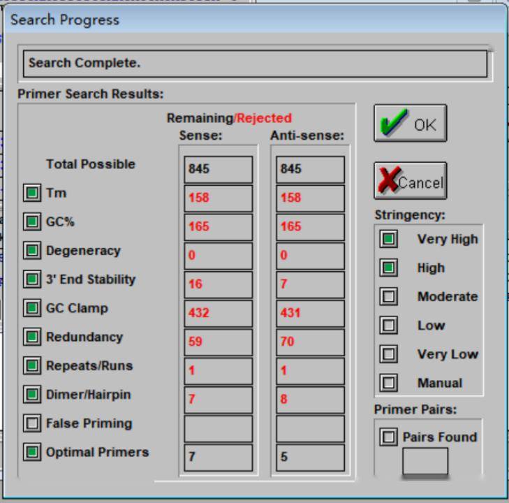Disable the Dimer/Hairpin checkbox

[x=32, y=395]
